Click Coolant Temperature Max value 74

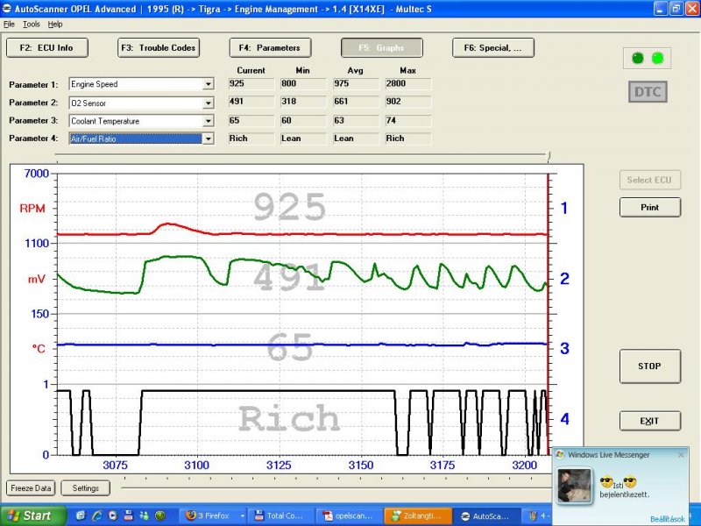[x=408, y=120]
